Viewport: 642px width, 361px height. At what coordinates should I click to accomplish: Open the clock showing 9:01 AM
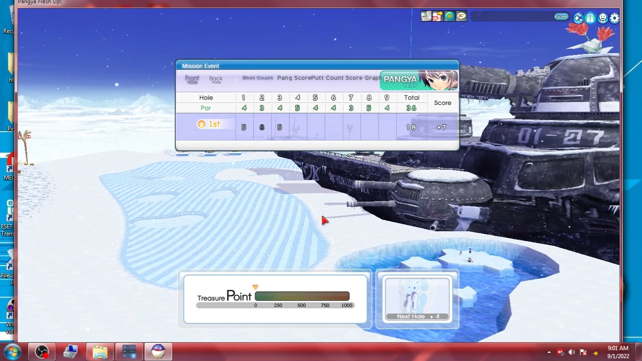[x=618, y=352]
